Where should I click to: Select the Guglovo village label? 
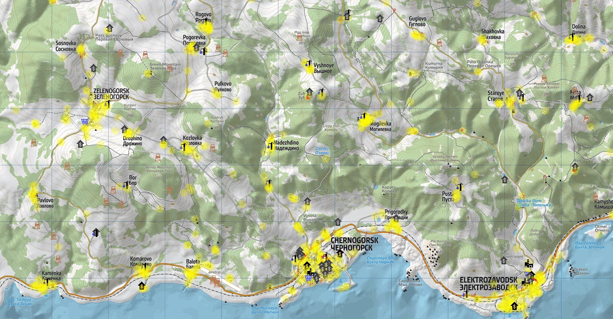(x=417, y=21)
